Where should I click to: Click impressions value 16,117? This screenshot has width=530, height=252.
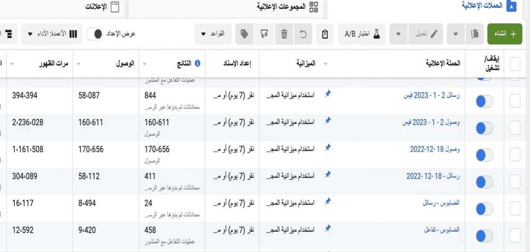coord(23,203)
